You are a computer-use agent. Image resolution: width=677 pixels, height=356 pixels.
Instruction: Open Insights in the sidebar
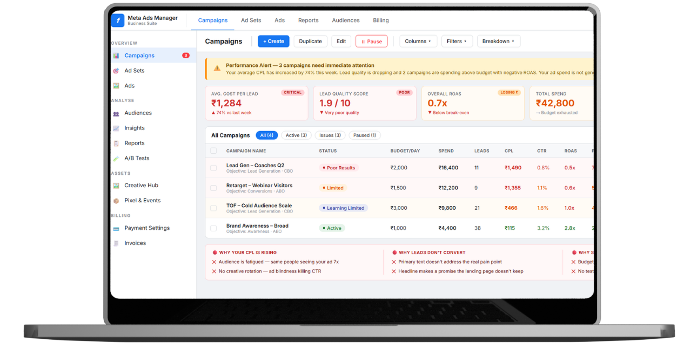tap(135, 128)
